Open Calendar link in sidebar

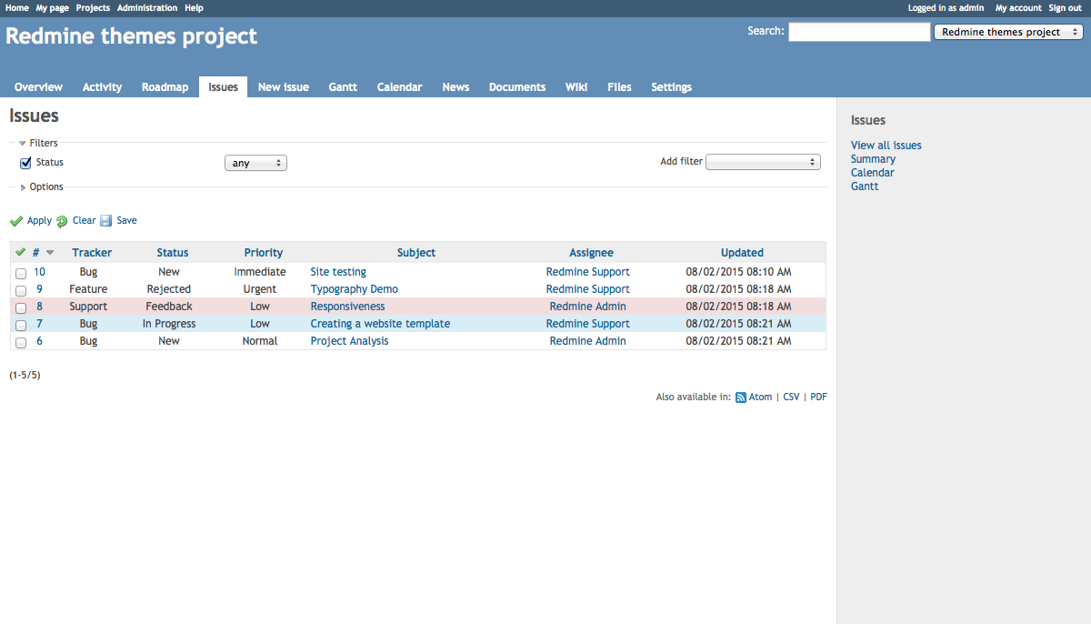point(873,173)
